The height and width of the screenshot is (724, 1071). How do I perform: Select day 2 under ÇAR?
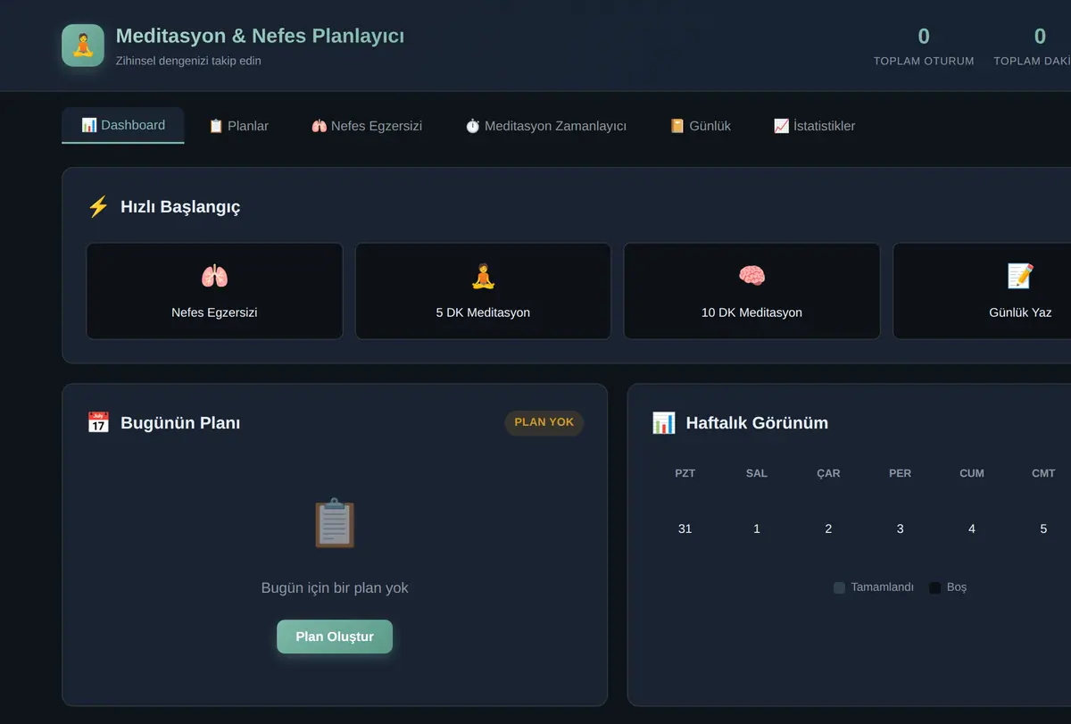(828, 528)
